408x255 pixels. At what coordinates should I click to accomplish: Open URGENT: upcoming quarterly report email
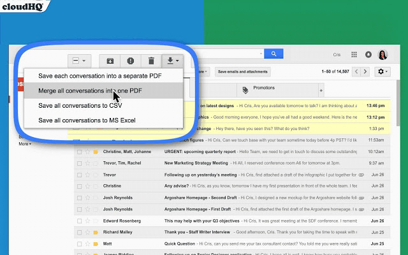tap(232, 152)
